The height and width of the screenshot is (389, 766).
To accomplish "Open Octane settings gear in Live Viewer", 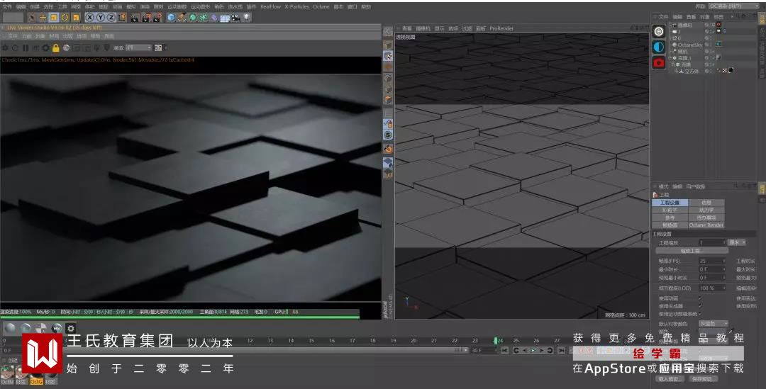I will (x=45, y=47).
